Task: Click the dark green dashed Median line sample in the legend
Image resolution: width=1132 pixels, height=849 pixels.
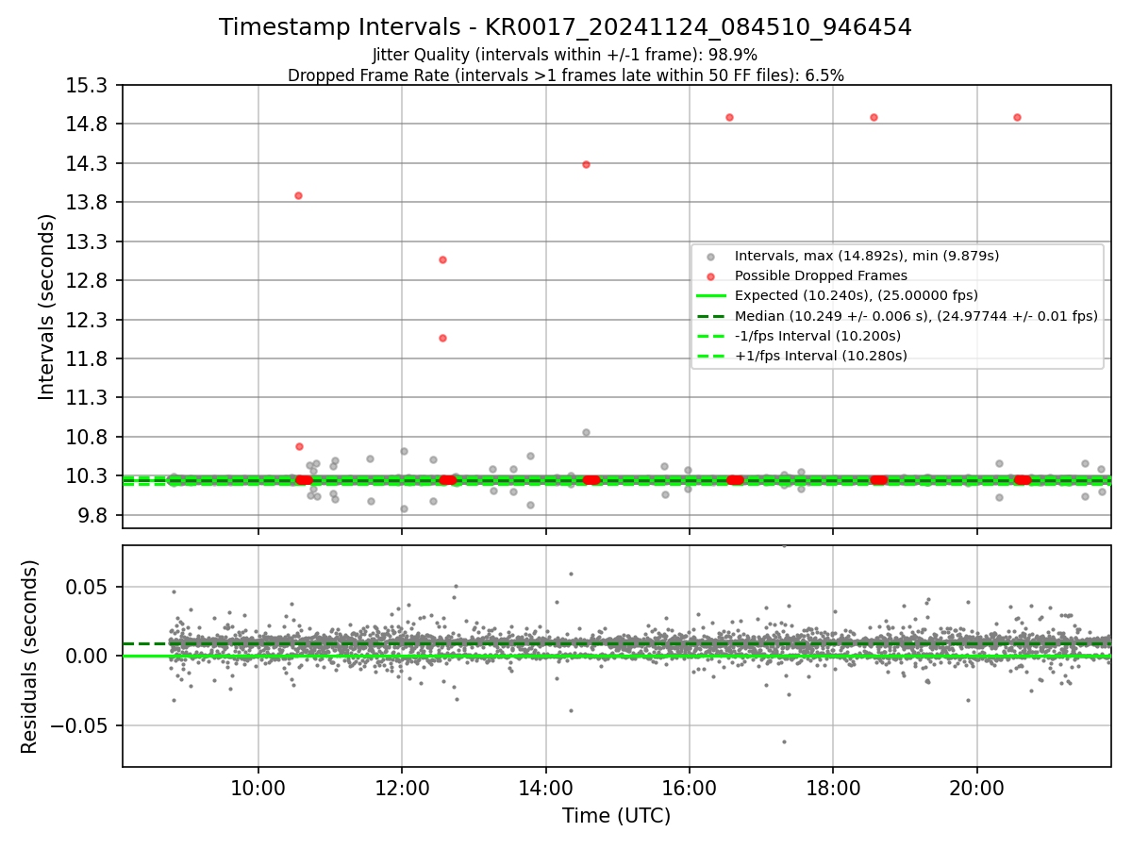Action: 711,316
